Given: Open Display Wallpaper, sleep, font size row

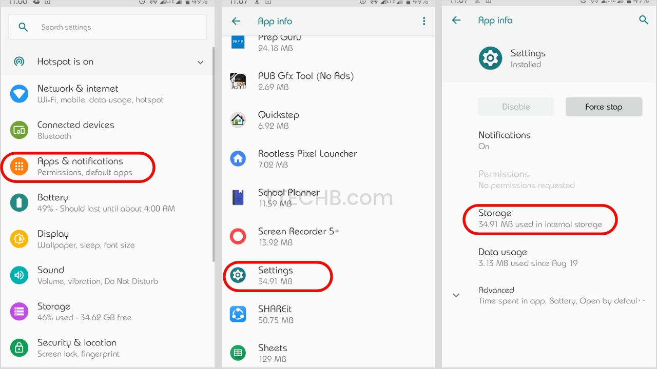Looking at the screenshot, I should point(107,239).
